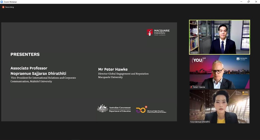Click the Australian Government crest on the slide
This screenshot has width=260, height=140.
[x=102, y=109]
